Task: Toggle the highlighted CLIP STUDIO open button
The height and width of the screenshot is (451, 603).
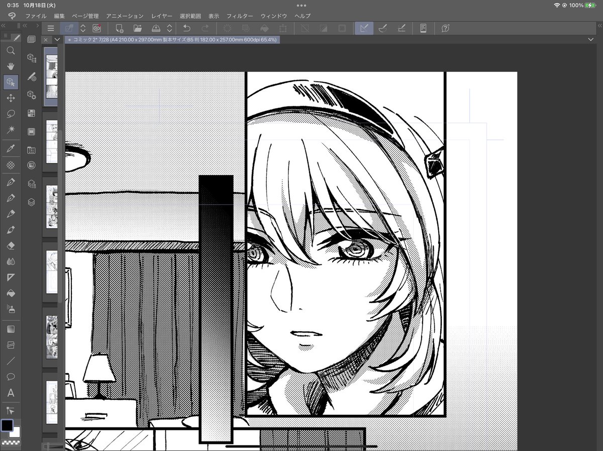Action: point(69,29)
